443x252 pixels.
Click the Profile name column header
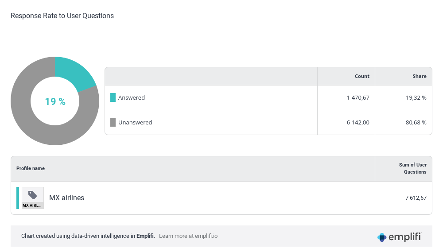(x=31, y=168)
